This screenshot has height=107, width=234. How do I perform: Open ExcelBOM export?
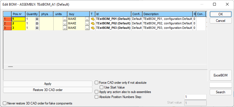tap(221, 75)
